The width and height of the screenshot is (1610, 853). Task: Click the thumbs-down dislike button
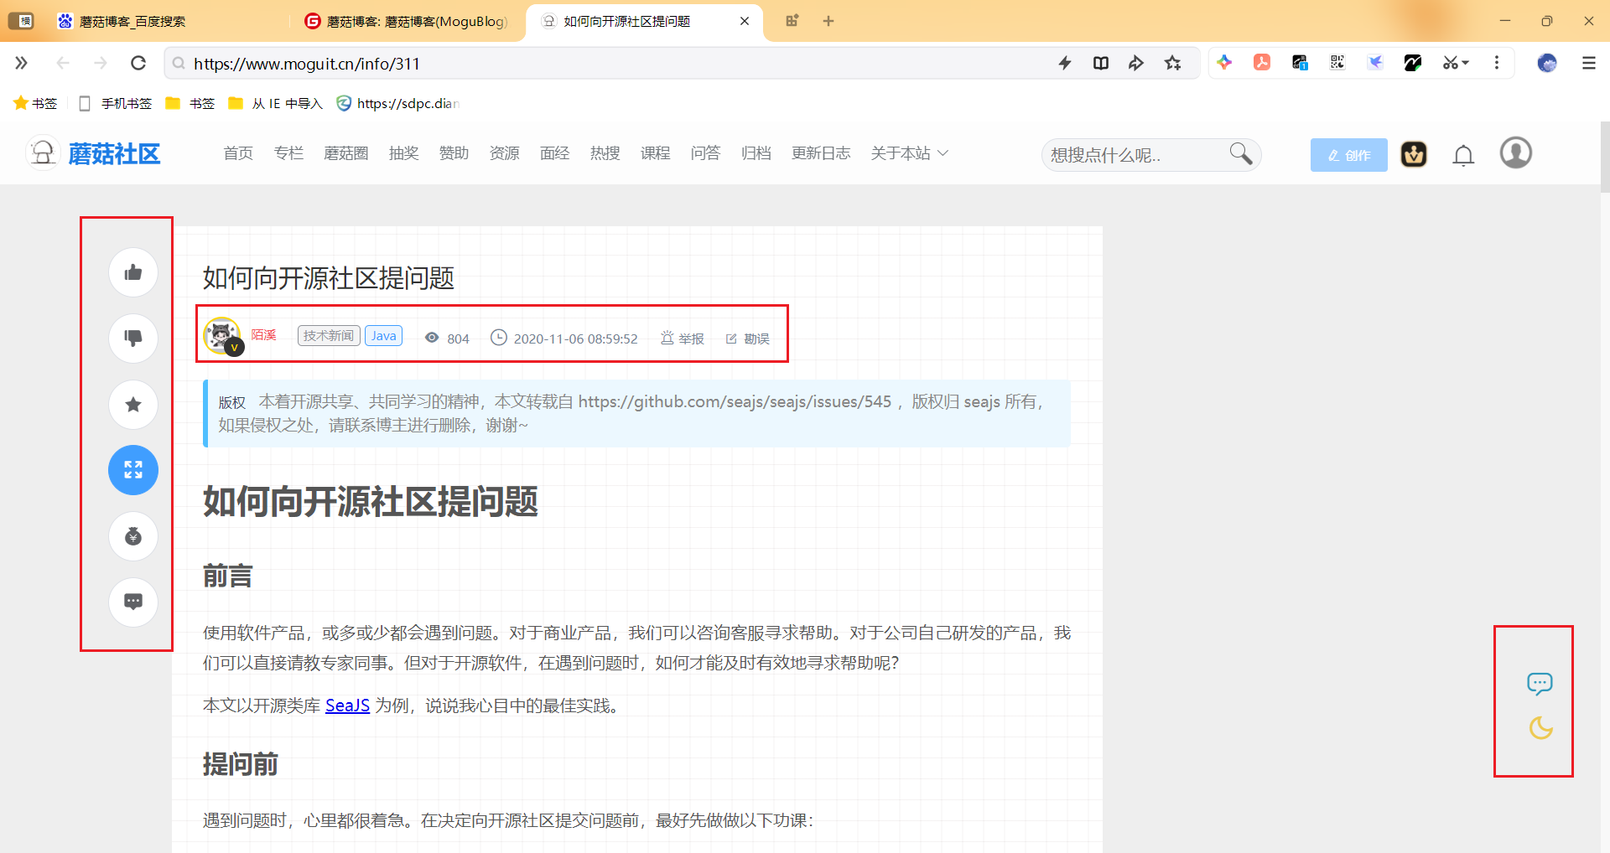133,339
